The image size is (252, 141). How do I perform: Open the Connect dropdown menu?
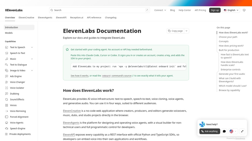tap(160, 10)
